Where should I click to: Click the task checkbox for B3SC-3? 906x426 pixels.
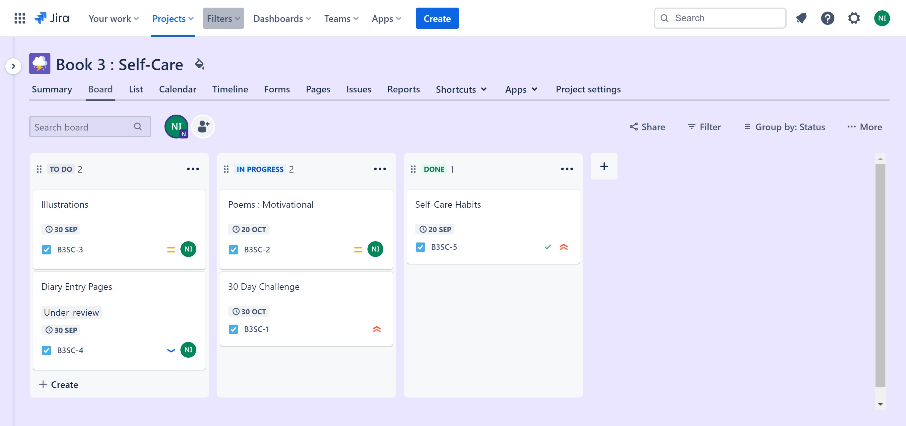46,250
